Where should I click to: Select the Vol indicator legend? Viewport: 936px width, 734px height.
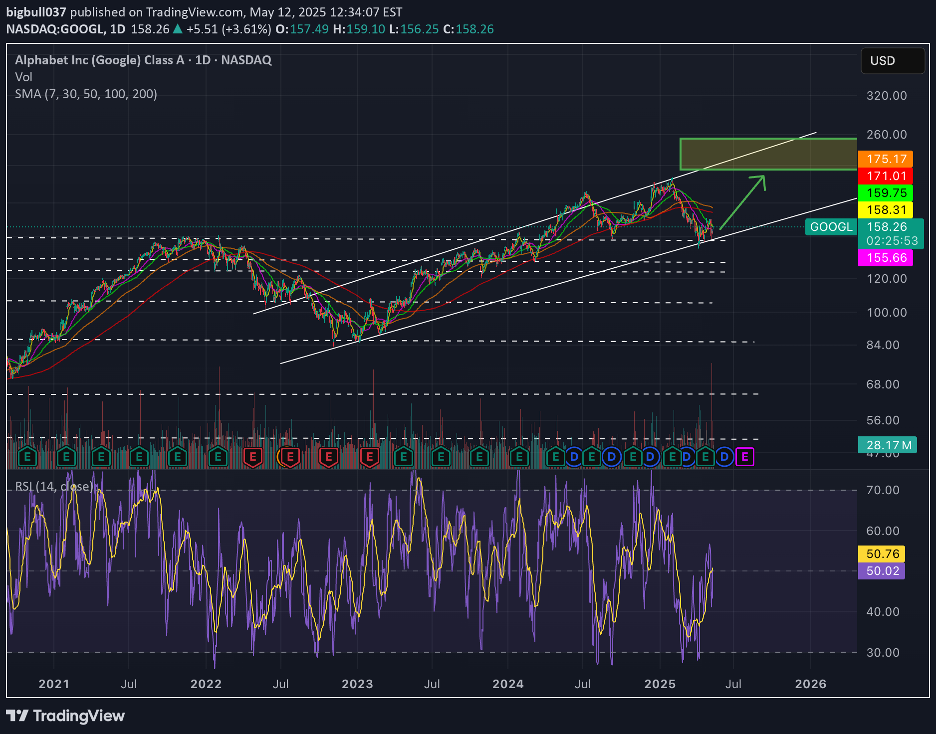coord(23,77)
